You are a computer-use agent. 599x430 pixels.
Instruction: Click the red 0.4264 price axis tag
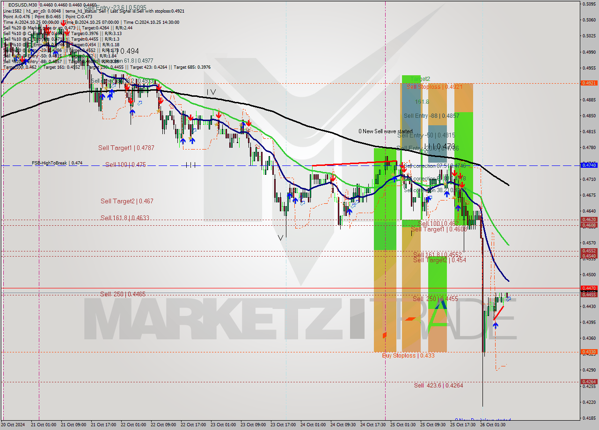point(589,381)
